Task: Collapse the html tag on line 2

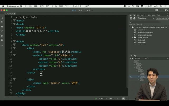Action: 14,20
